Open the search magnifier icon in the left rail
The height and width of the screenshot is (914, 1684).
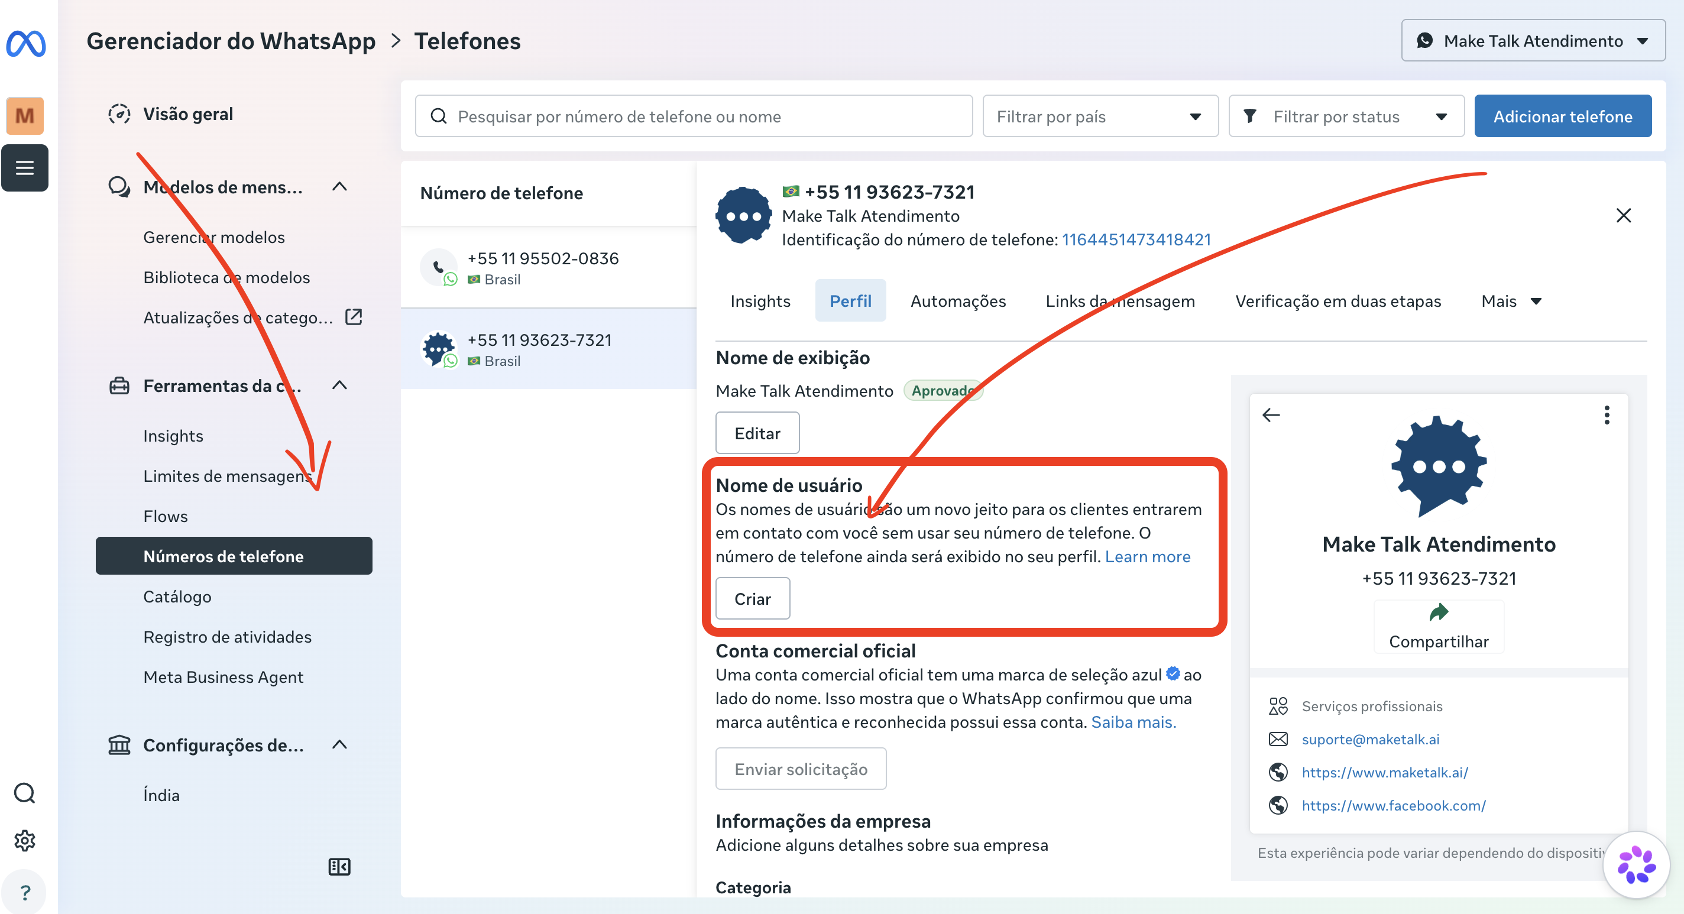click(25, 793)
